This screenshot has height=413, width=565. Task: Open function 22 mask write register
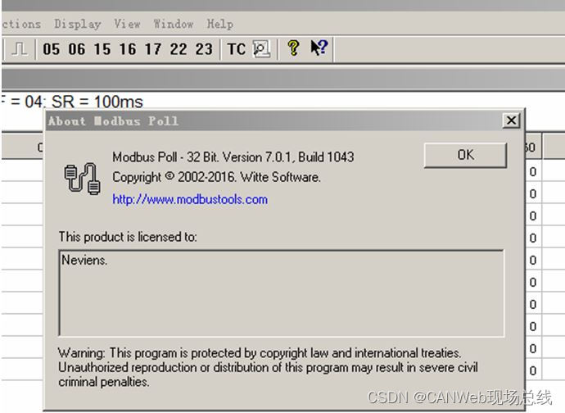pyautogui.click(x=179, y=49)
